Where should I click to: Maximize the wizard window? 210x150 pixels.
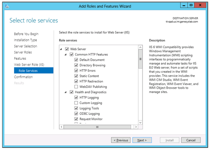pos(191,5)
